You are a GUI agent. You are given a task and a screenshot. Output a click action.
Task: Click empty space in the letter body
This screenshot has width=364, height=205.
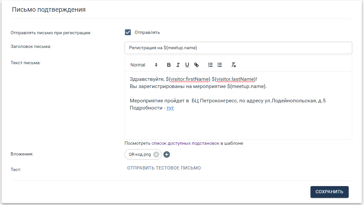coord(238,125)
